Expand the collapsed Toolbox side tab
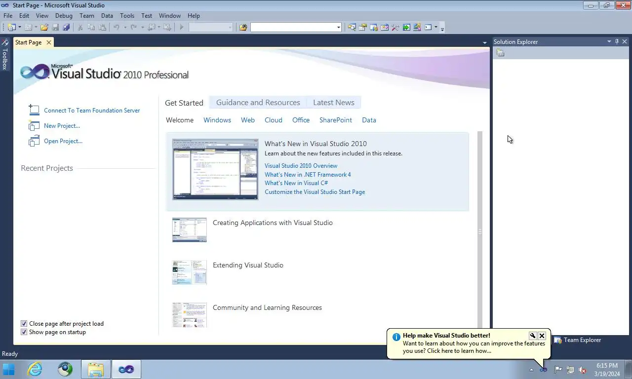This screenshot has width=632, height=379. (x=5, y=54)
